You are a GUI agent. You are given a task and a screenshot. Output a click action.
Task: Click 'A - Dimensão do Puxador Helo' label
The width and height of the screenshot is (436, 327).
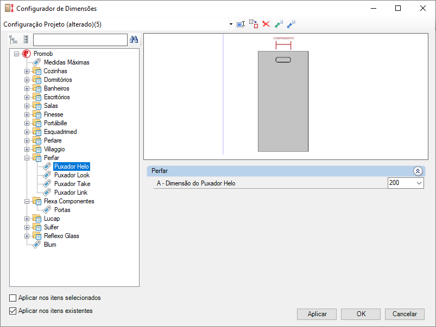[x=196, y=183]
